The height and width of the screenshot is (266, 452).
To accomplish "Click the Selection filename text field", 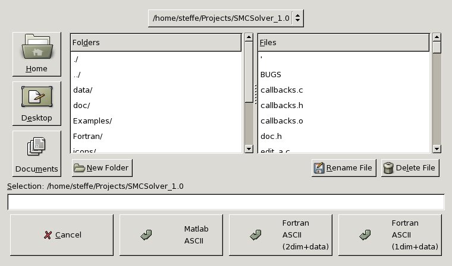I will click(x=225, y=202).
